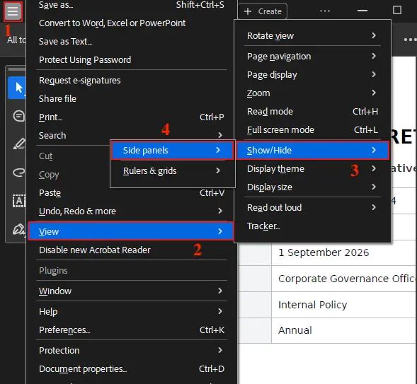This screenshot has width=417, height=384.
Task: Open the title bar three-dot menu
Action: coord(325,11)
